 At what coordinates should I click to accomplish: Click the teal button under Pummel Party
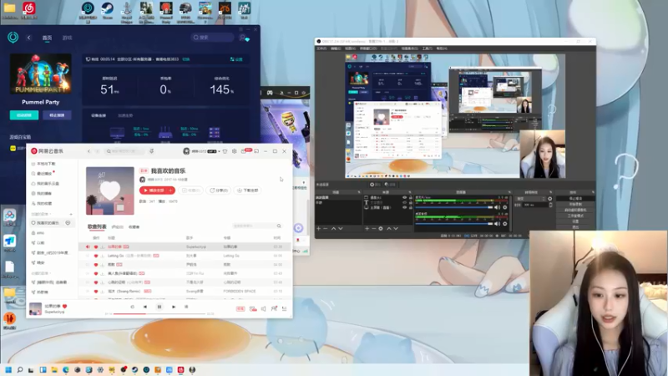click(x=24, y=115)
